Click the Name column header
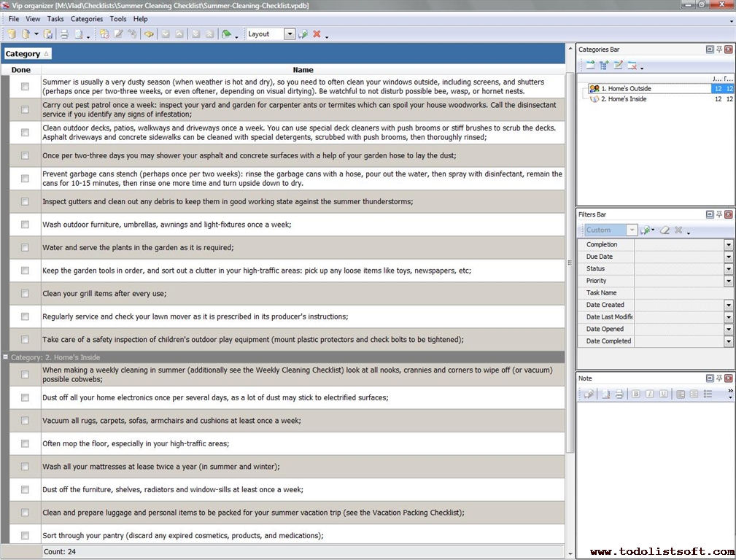The height and width of the screenshot is (560, 736). pos(303,70)
